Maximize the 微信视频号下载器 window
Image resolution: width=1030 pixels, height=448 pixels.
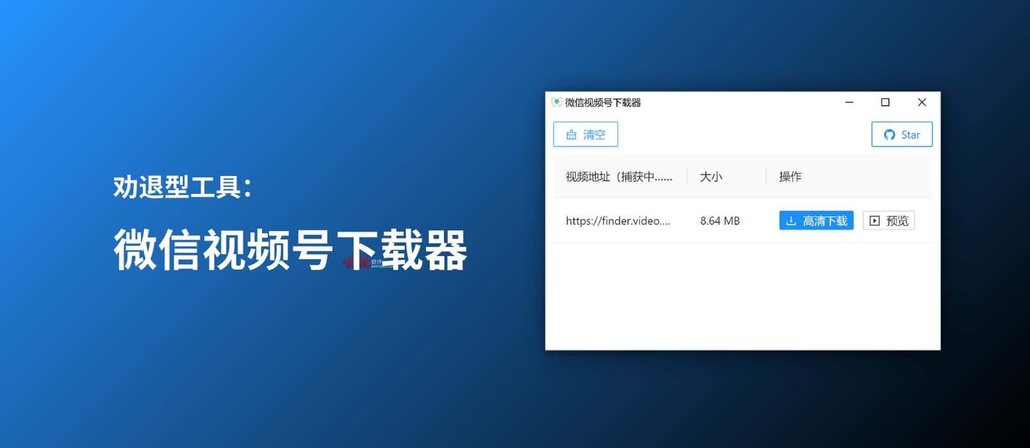click(x=885, y=102)
